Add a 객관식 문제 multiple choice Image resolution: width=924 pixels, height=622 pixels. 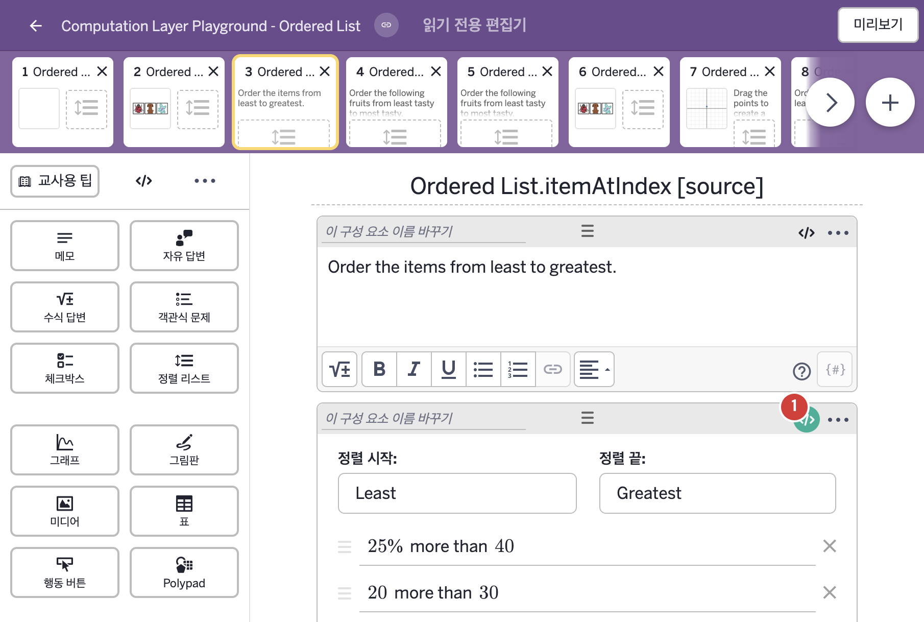coord(184,307)
